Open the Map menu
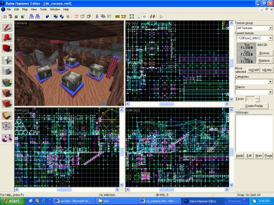The width and height of the screenshot is (274, 205). point(25,9)
